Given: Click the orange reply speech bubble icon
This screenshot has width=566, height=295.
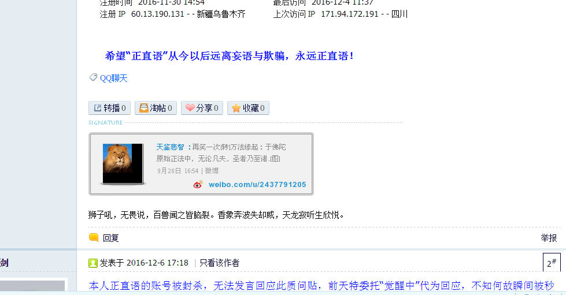Looking at the screenshot, I should 94,237.
